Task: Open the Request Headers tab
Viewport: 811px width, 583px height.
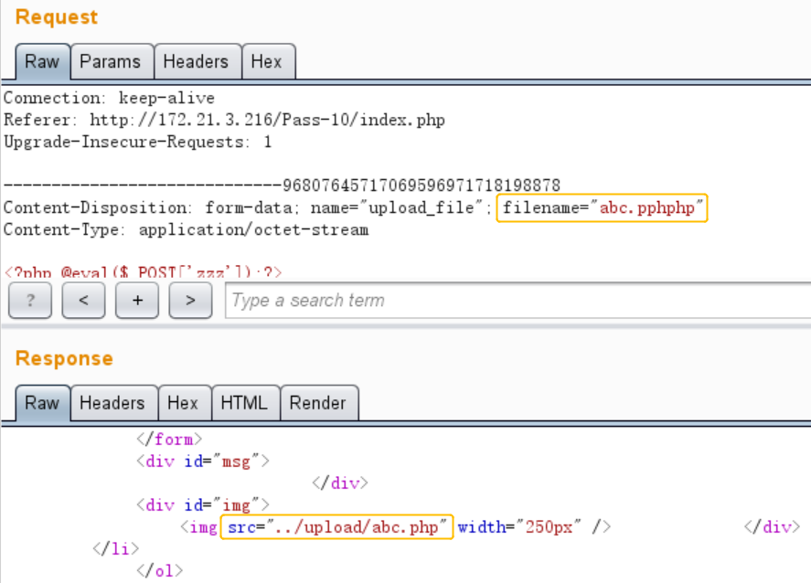Action: (196, 61)
